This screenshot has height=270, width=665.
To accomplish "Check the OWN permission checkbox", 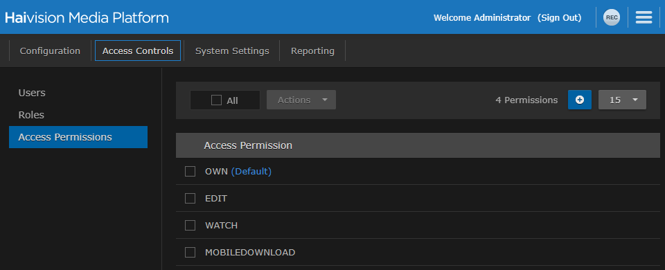I will pos(190,171).
